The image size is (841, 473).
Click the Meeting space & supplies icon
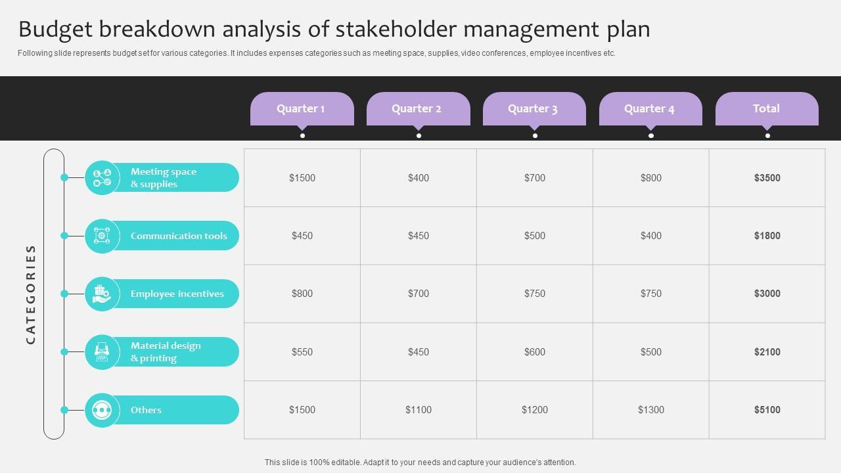pos(102,177)
